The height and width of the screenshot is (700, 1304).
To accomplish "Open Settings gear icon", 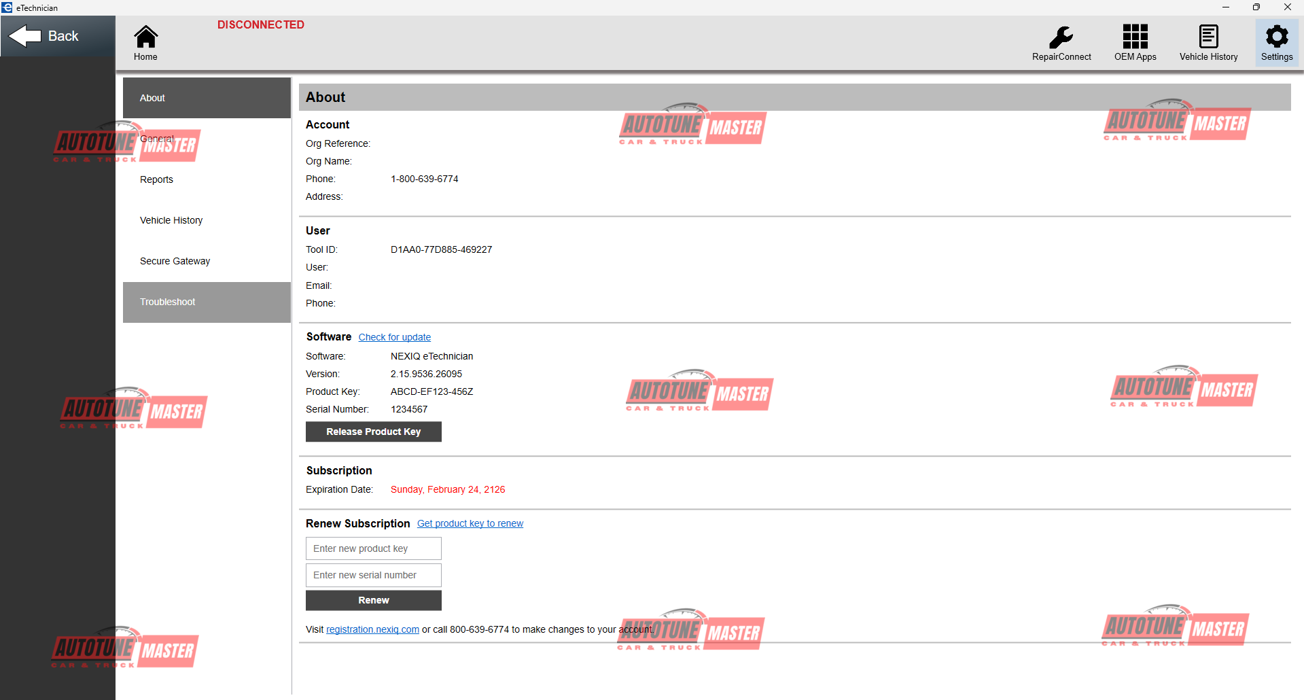I will tap(1277, 43).
